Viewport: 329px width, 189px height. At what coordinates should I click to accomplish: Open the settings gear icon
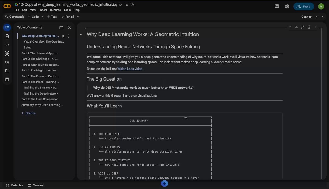pos(287,6)
